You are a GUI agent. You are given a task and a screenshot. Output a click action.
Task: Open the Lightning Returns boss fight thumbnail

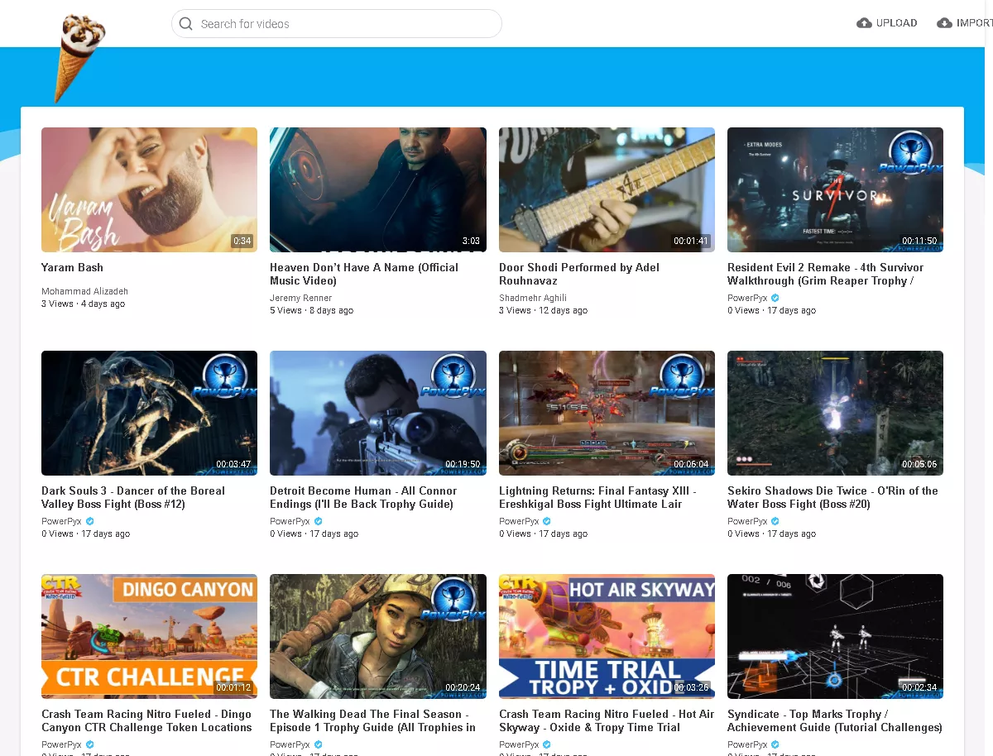pyautogui.click(x=607, y=413)
